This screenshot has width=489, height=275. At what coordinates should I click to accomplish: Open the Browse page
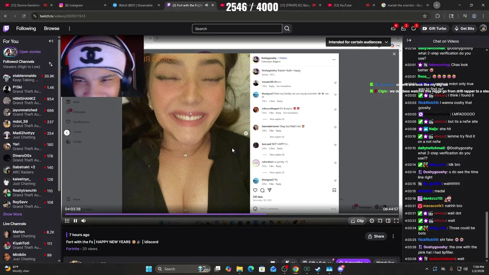(x=52, y=29)
